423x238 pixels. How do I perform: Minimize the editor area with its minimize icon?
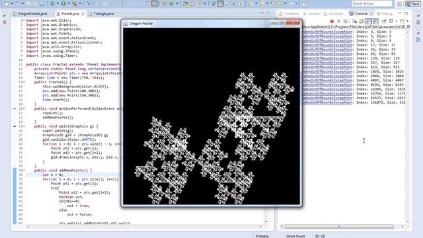click(x=262, y=13)
